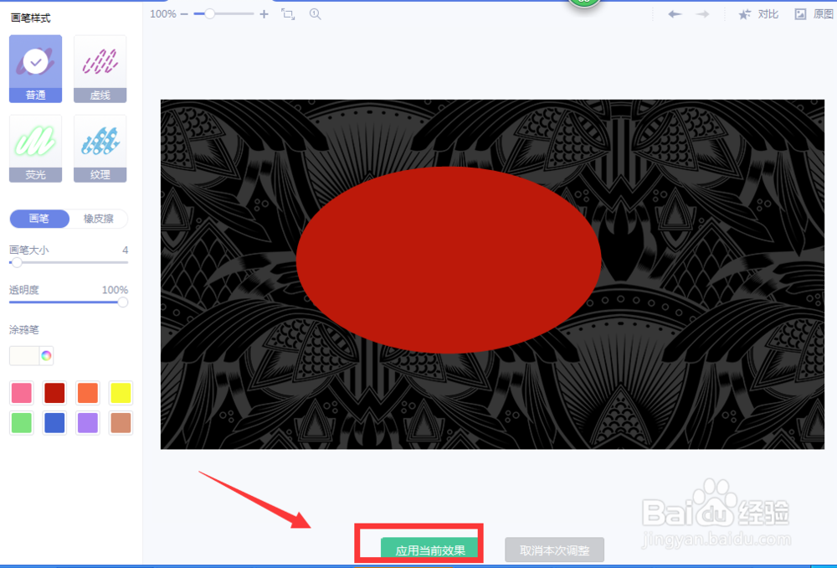This screenshot has height=568, width=837.
Task: Click the red ellipse on the canvas
Action: (x=449, y=261)
